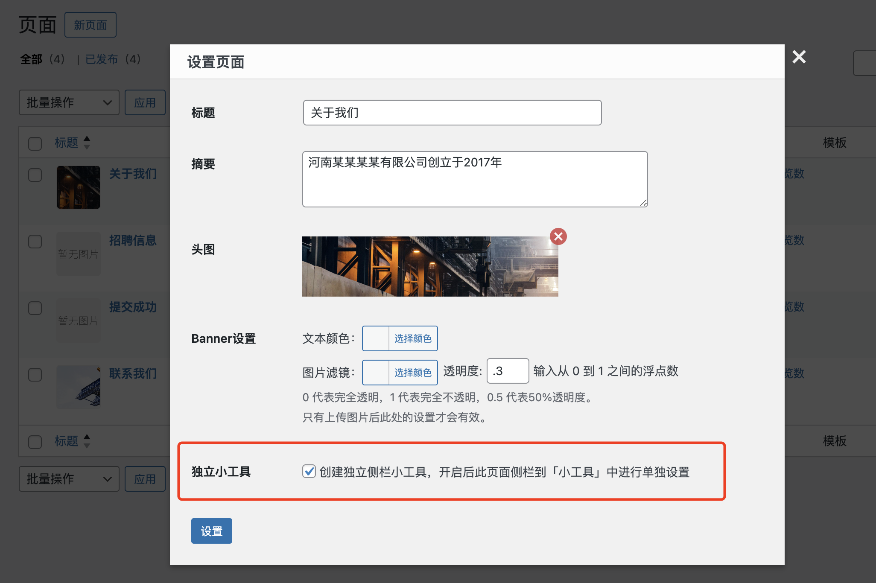876x583 pixels.
Task: Click the 标题 link in the table footer
Action: 67,441
